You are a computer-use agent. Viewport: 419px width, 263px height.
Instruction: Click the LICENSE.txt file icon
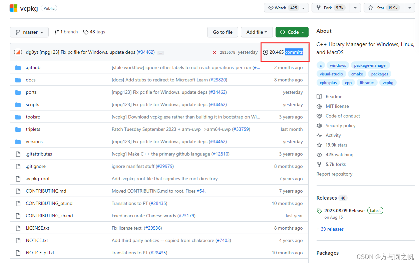point(18,228)
